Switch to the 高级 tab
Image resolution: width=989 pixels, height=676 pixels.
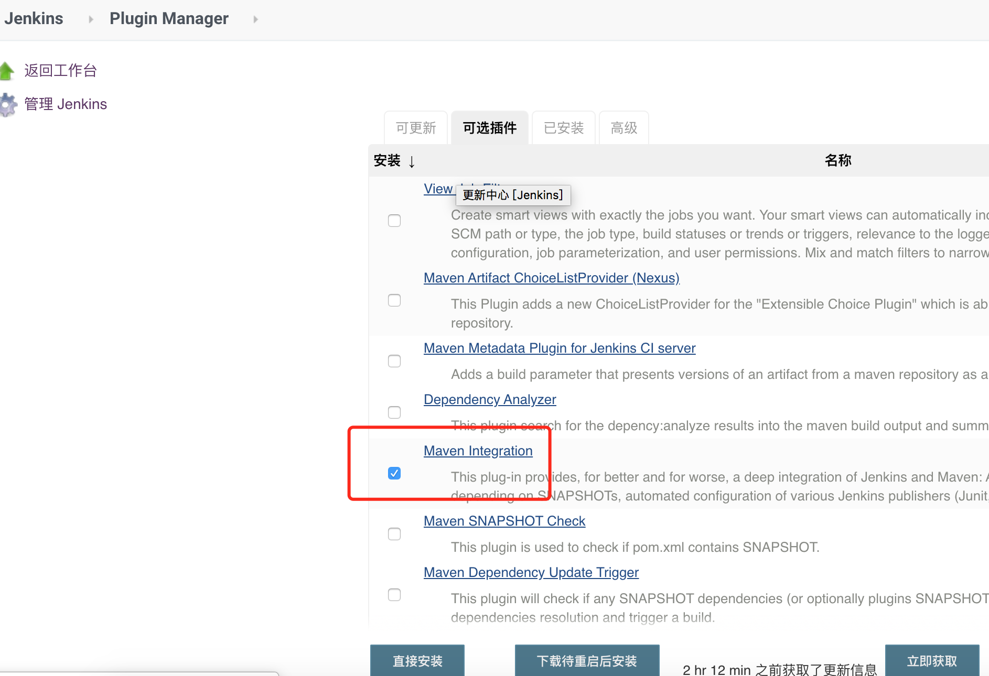point(624,128)
